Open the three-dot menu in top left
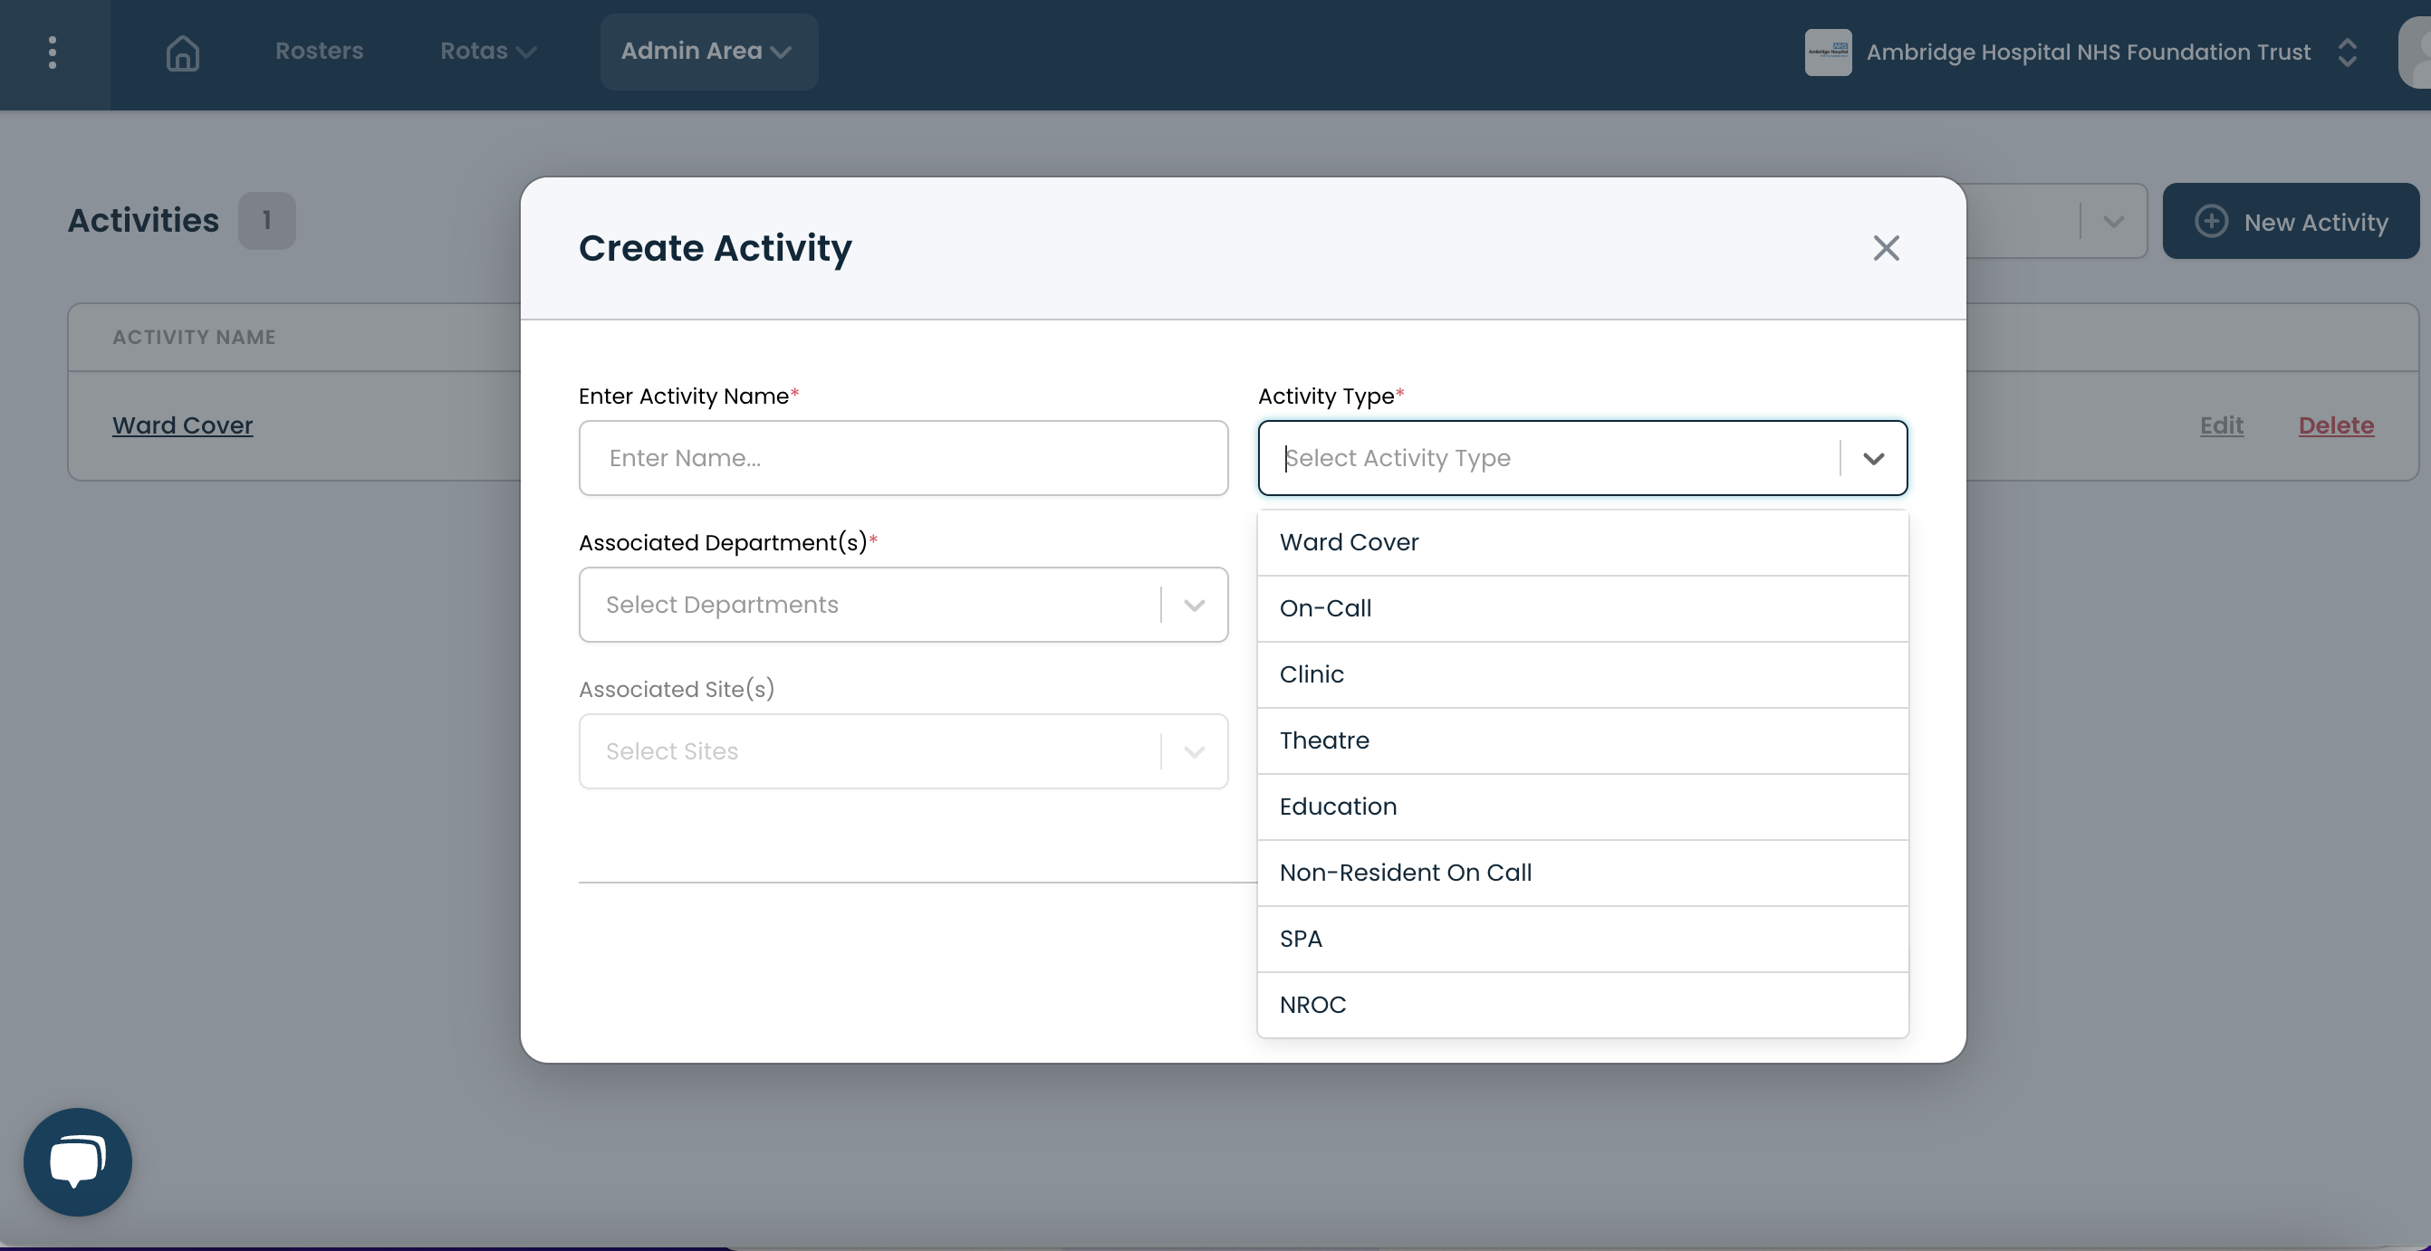This screenshot has height=1251, width=2431. [x=53, y=53]
